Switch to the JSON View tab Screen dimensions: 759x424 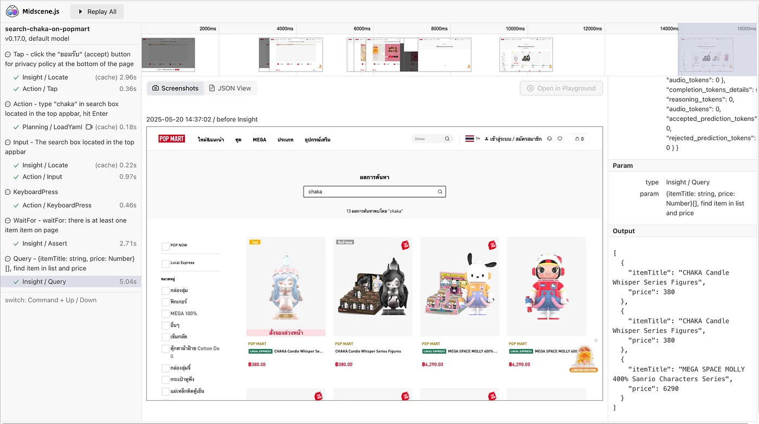(230, 88)
